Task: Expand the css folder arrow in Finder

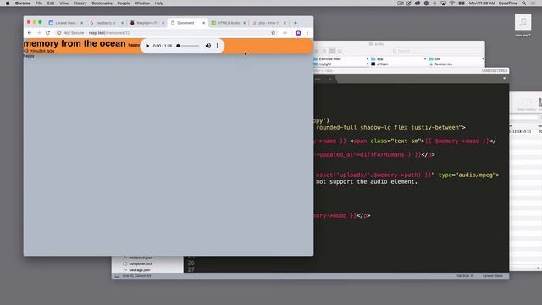Action: (x=483, y=59)
